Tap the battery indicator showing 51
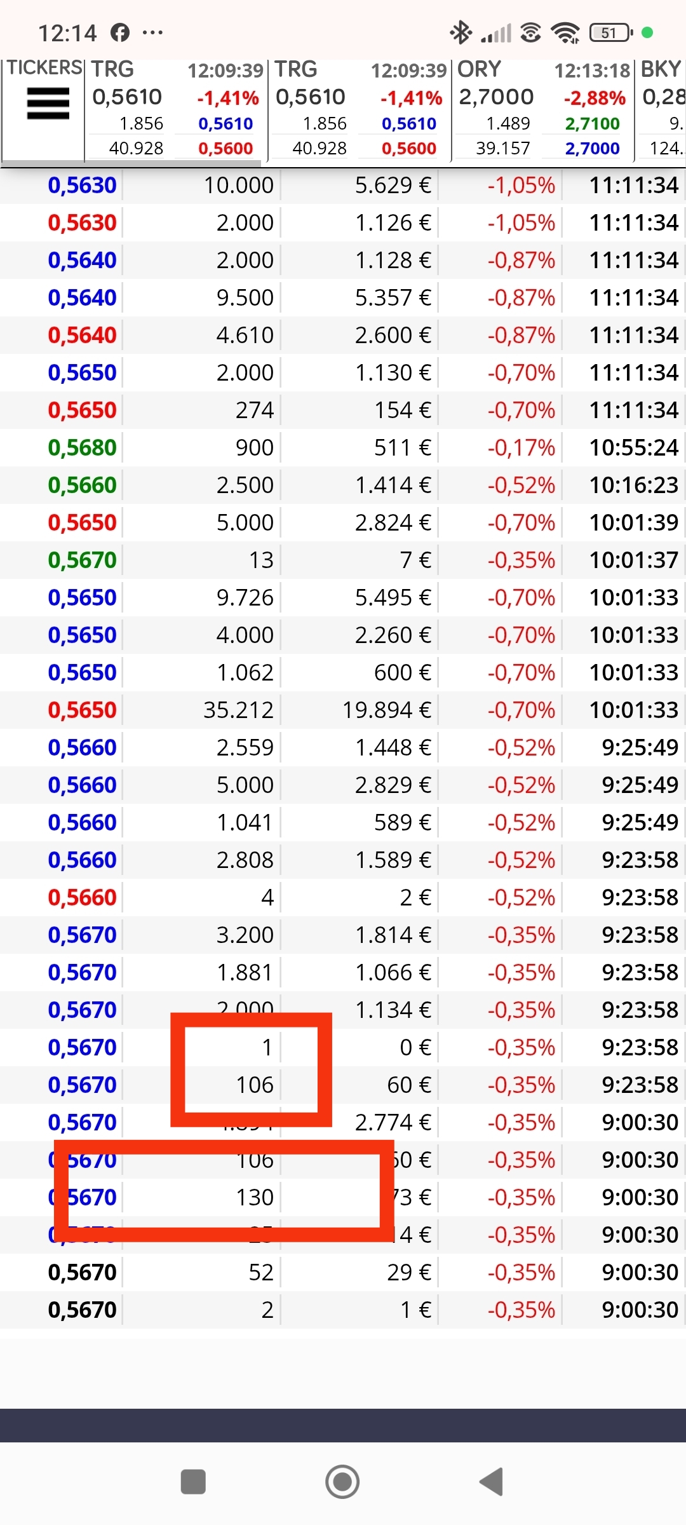Image resolution: width=686 pixels, height=1525 pixels. [x=611, y=32]
